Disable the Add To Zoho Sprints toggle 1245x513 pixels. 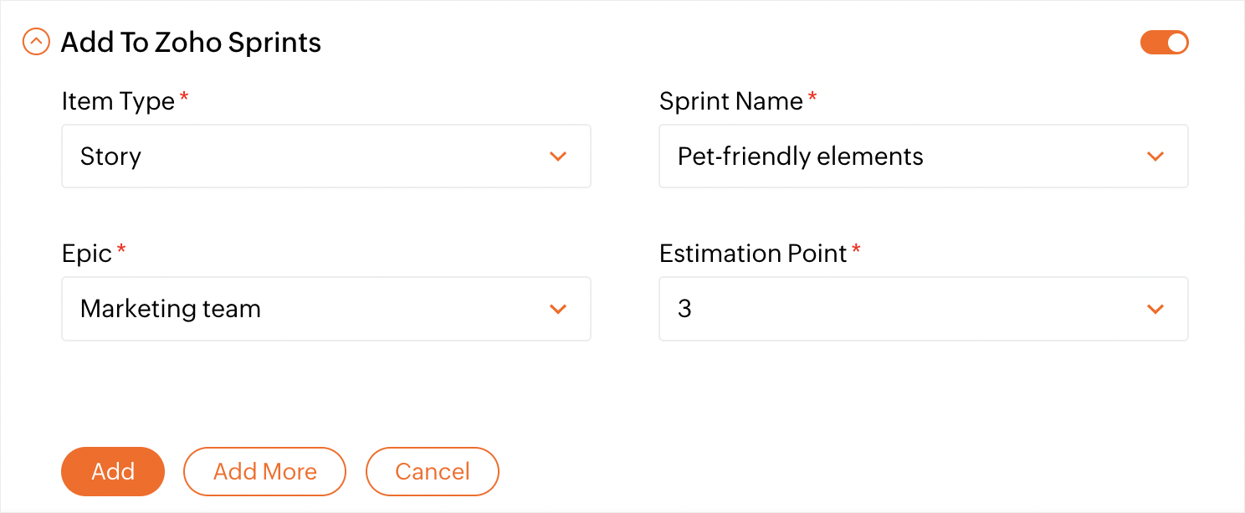tap(1164, 43)
